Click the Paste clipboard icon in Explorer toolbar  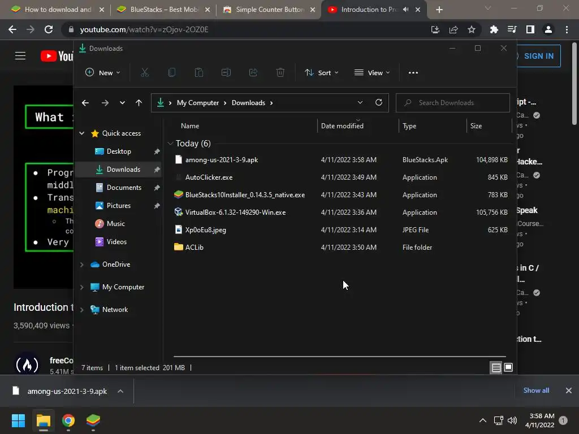coord(198,73)
